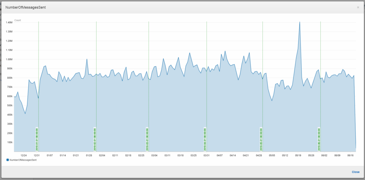Viewport: 365px width, 180px height.
Task: Select the 2018-06-01 00:00:00 vertical marker
Action: [x=319, y=139]
